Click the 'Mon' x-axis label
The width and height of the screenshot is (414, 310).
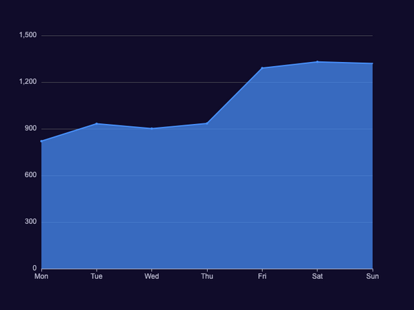[41, 276]
